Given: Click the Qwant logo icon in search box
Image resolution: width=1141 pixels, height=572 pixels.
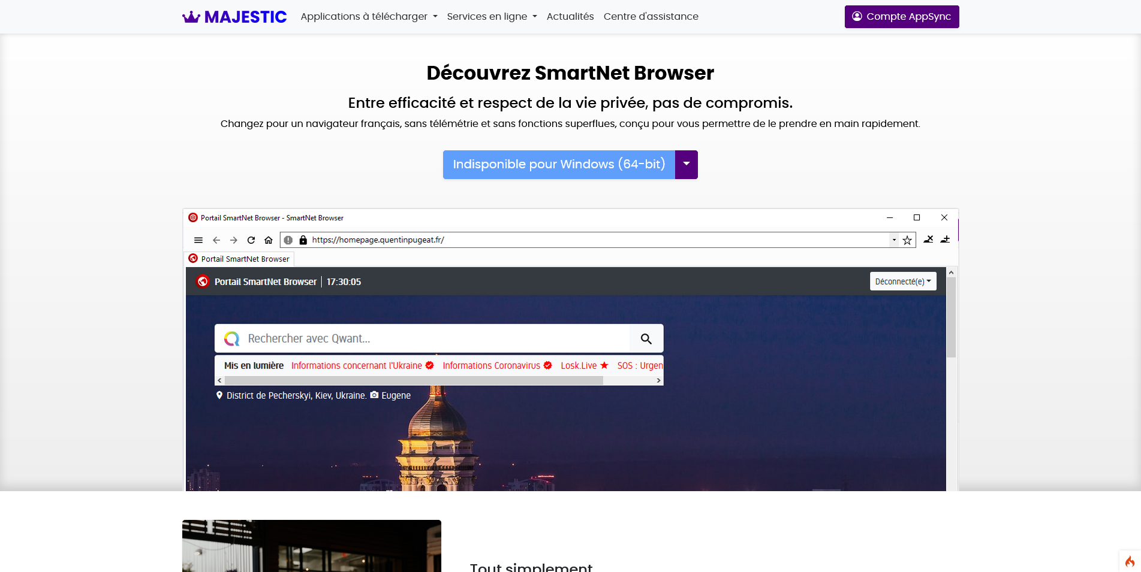Looking at the screenshot, I should click(x=231, y=339).
